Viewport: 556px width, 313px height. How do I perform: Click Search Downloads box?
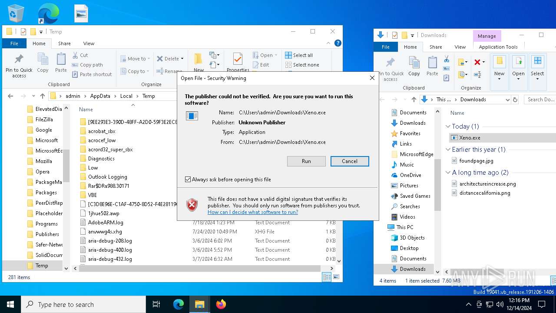tap(540, 100)
